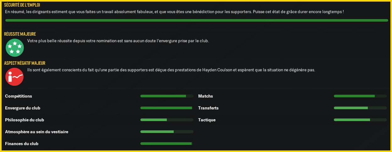Open the Finances du club label
The height and width of the screenshot is (152, 392).
22,144
